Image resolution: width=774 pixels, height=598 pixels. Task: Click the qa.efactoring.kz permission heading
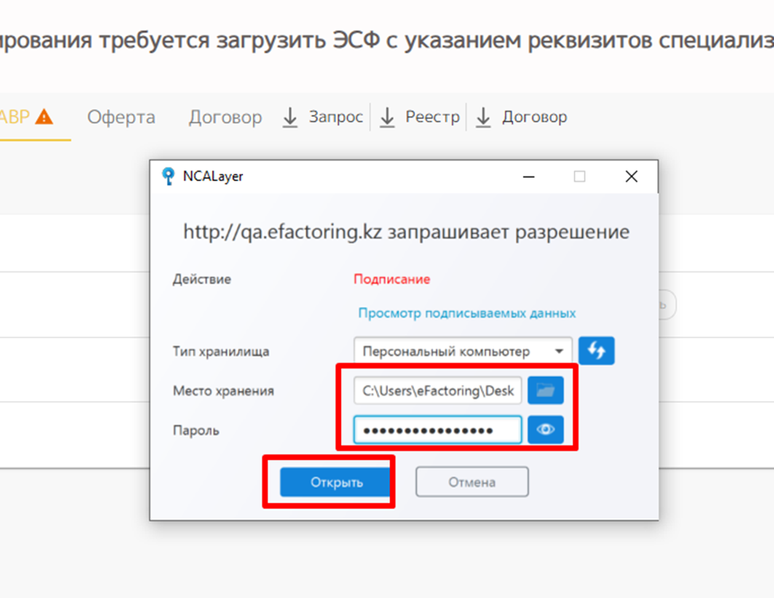coord(406,232)
